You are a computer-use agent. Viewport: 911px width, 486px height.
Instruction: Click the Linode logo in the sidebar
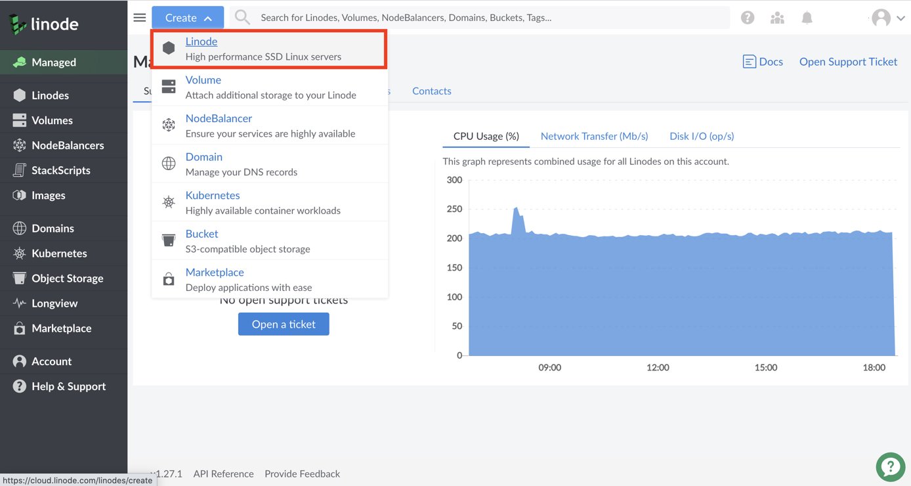click(44, 25)
